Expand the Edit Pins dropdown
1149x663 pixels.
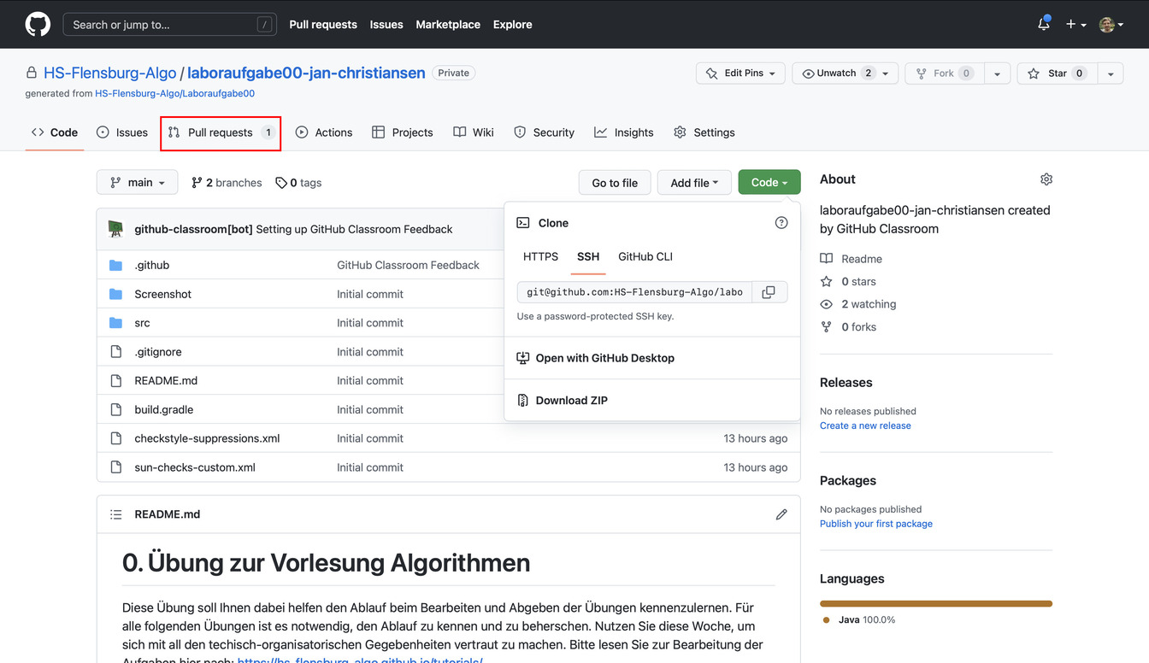(741, 73)
